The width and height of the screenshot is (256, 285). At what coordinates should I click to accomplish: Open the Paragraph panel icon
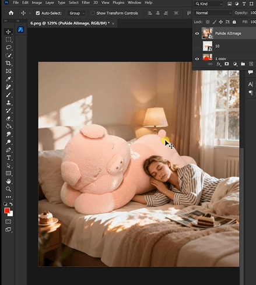[250, 93]
